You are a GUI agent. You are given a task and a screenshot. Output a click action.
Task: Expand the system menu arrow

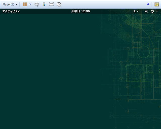pos(157,11)
